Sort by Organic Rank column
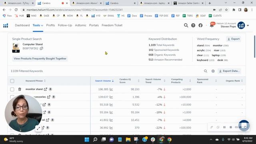This screenshot has height=144, width=256. tap(242, 81)
